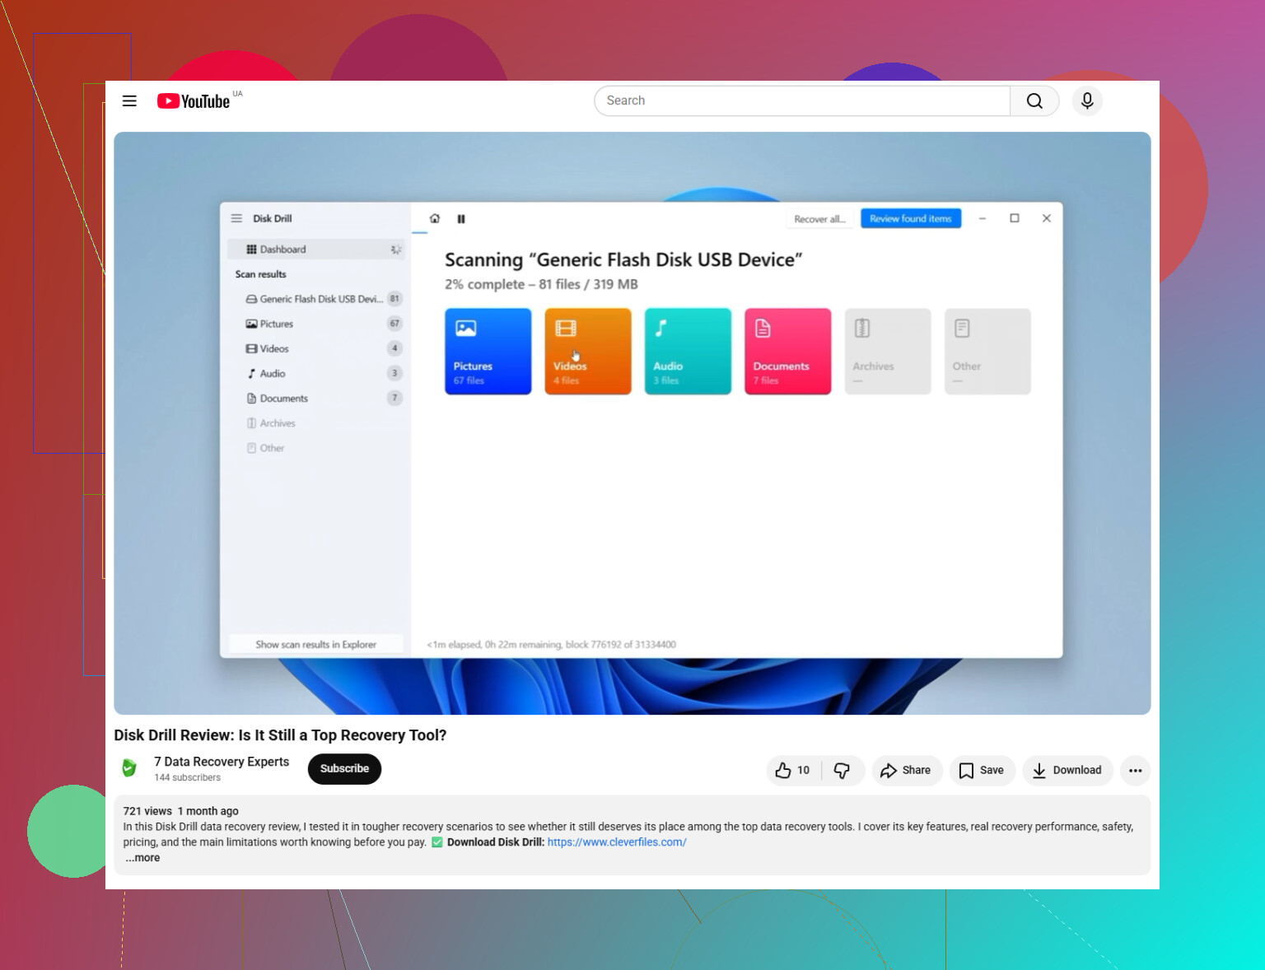1265x970 pixels.
Task: Expand description with ...more
Action: tap(142, 857)
